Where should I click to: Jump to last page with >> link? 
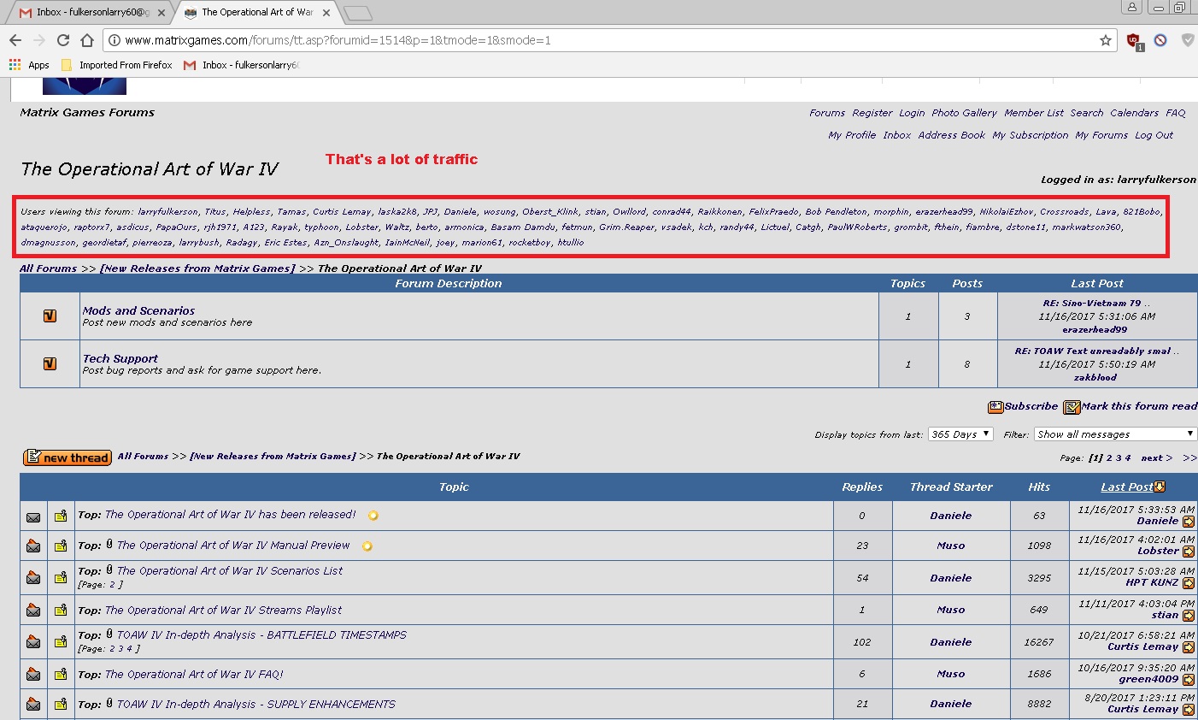pyautogui.click(x=1189, y=458)
